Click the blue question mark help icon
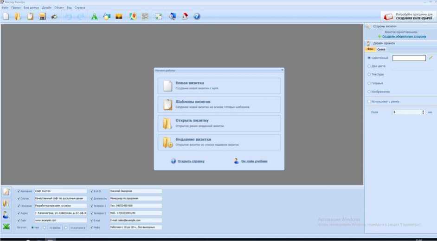 tap(197, 16)
